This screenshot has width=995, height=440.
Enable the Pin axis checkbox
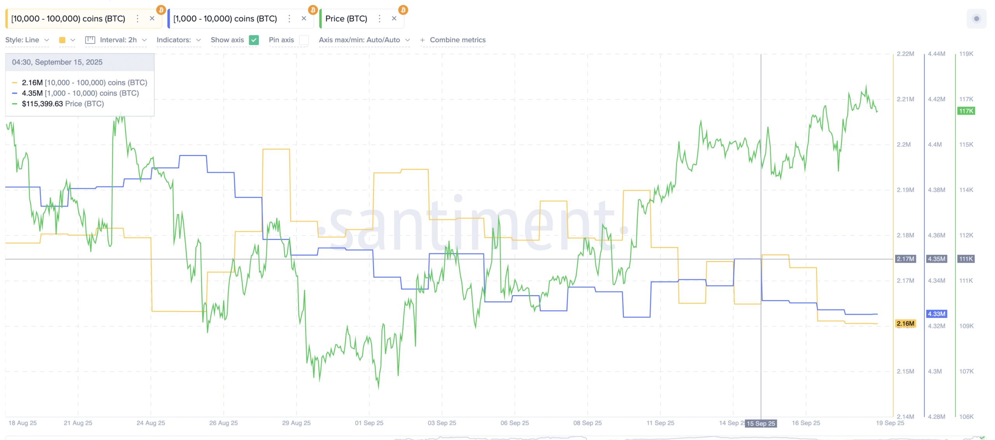tap(303, 40)
